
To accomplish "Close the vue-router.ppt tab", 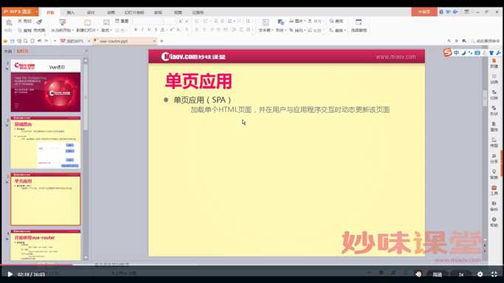I will point(154,41).
